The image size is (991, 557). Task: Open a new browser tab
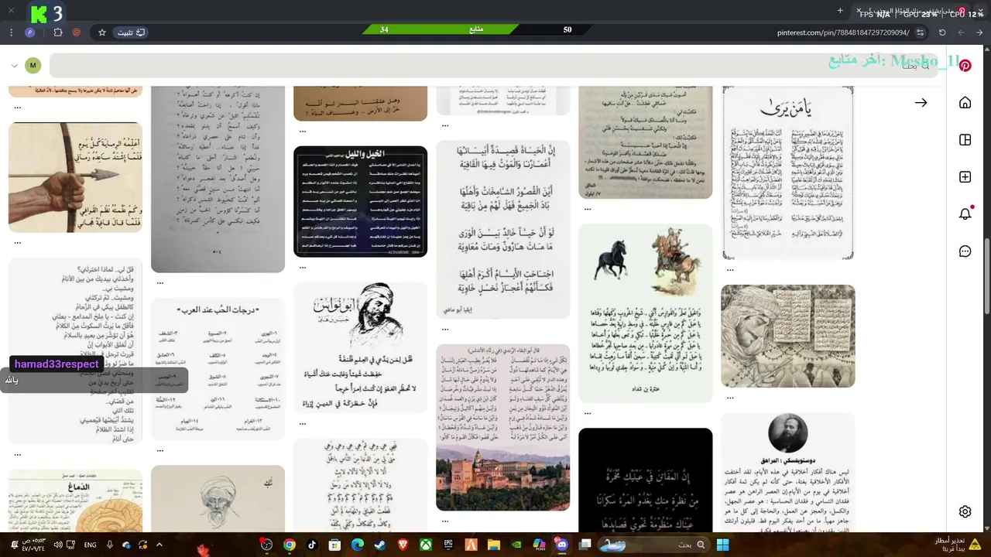[840, 11]
